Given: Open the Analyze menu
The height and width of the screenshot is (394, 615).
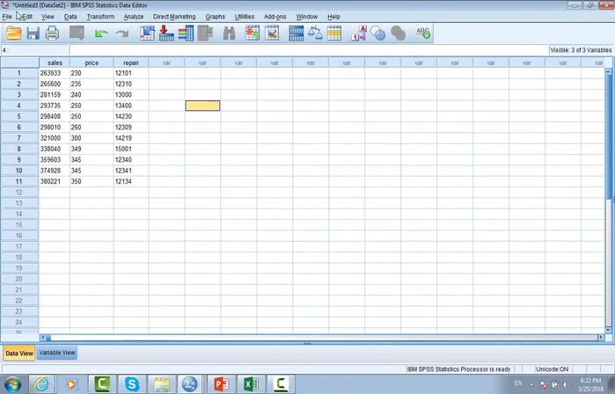Looking at the screenshot, I should 134,17.
